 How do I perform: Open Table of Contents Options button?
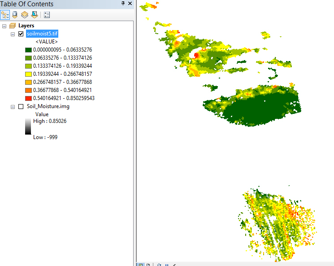tap(47, 14)
